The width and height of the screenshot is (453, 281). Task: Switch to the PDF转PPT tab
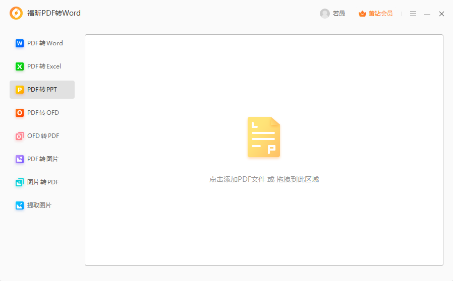(x=42, y=90)
